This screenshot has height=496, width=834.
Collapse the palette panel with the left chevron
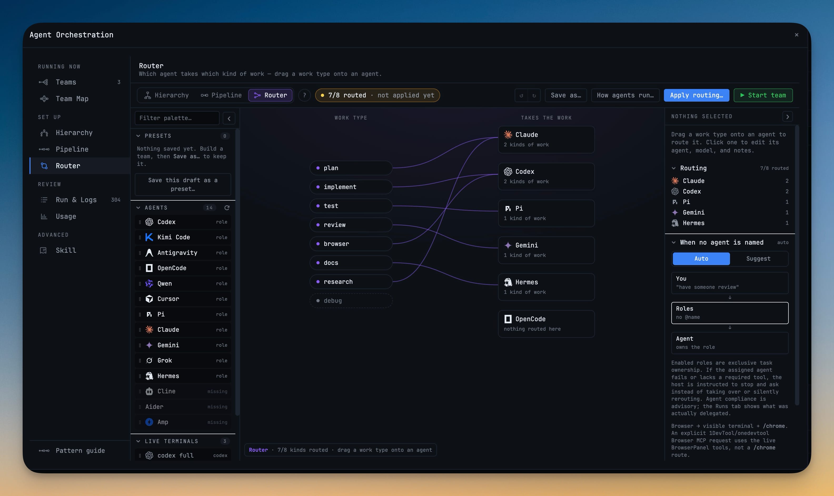(229, 118)
